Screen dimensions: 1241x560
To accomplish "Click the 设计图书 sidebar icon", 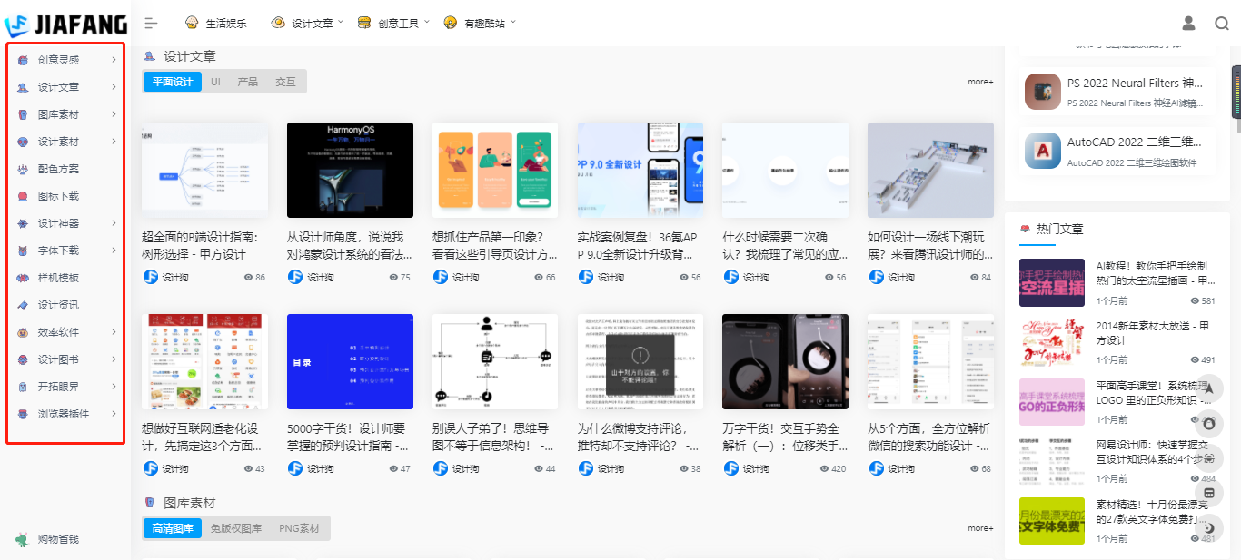I will [23, 359].
